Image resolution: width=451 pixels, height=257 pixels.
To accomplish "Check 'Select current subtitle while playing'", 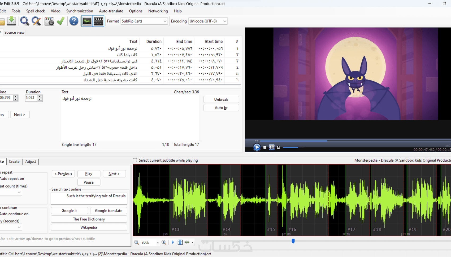I will pyautogui.click(x=135, y=160).
